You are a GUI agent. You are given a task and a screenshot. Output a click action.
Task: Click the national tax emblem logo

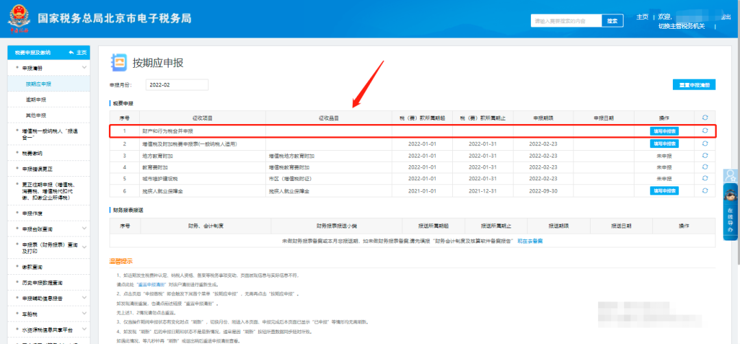[19, 19]
